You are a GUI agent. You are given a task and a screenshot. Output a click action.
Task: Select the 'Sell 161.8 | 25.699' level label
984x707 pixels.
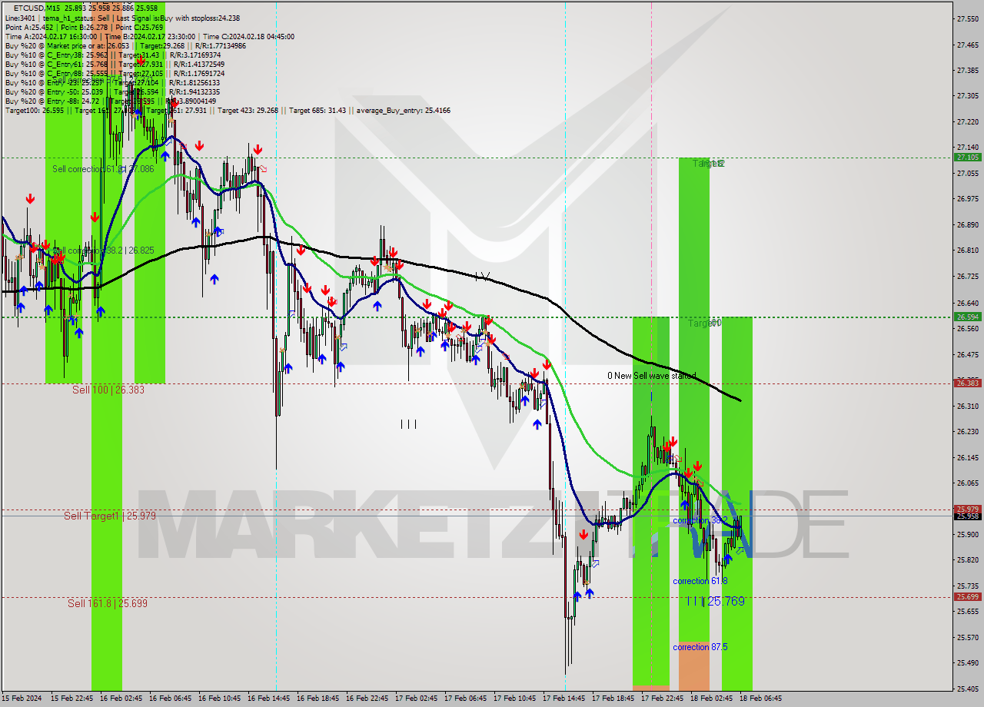[108, 603]
